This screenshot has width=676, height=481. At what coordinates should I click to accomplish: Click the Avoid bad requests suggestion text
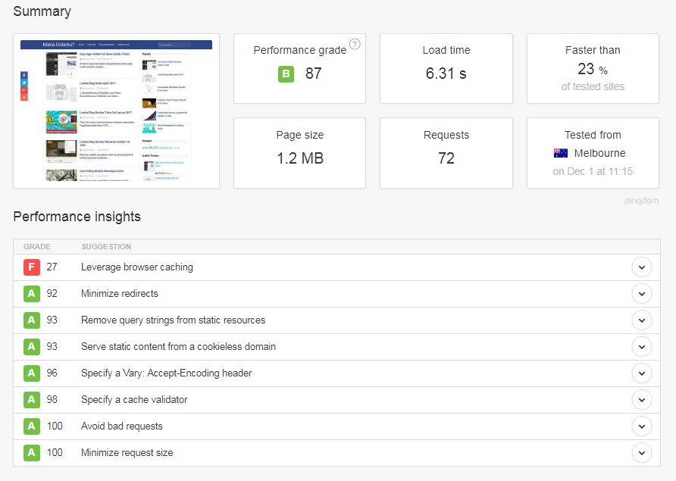pos(122,426)
